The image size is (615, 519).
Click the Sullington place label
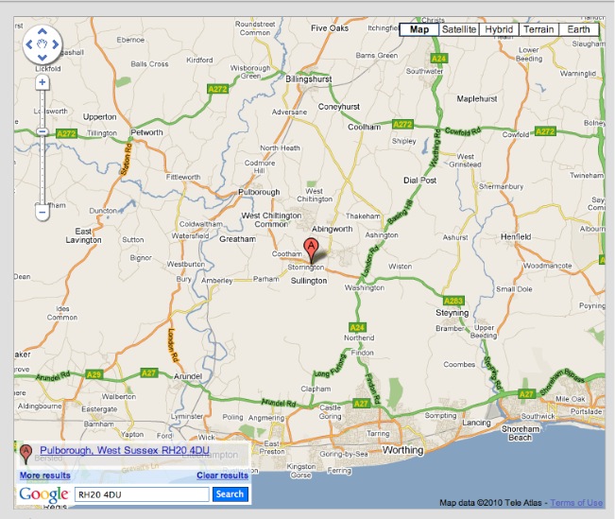tap(309, 281)
